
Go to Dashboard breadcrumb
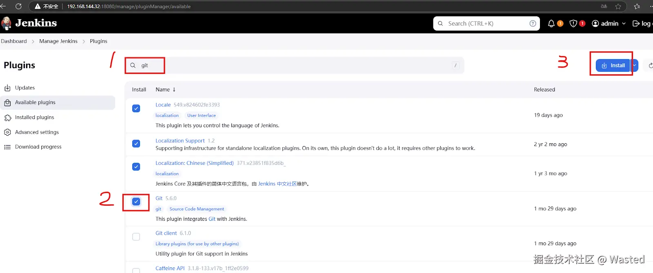14,41
